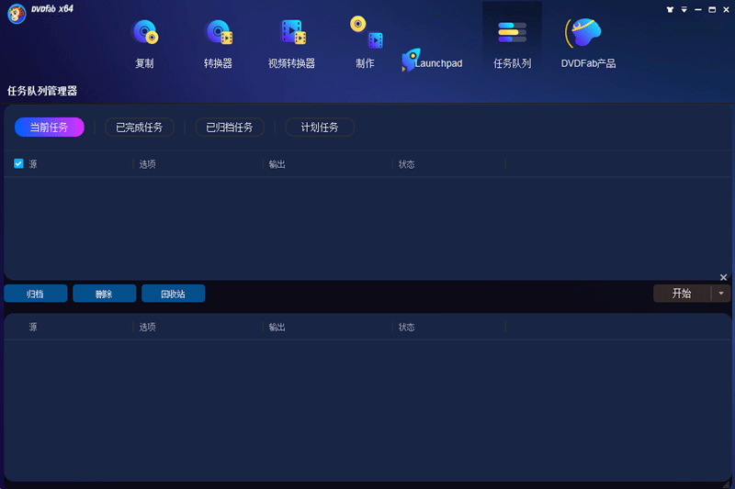Open the DVDFab产品 products page
735x489 pixels.
point(588,43)
